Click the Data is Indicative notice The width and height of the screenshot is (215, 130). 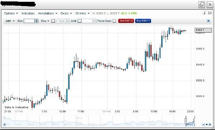click(x=16, y=107)
